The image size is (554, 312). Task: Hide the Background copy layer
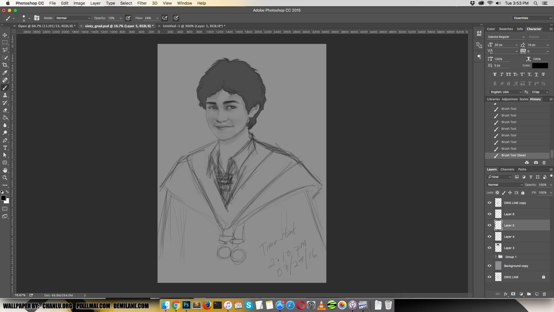[x=489, y=266]
